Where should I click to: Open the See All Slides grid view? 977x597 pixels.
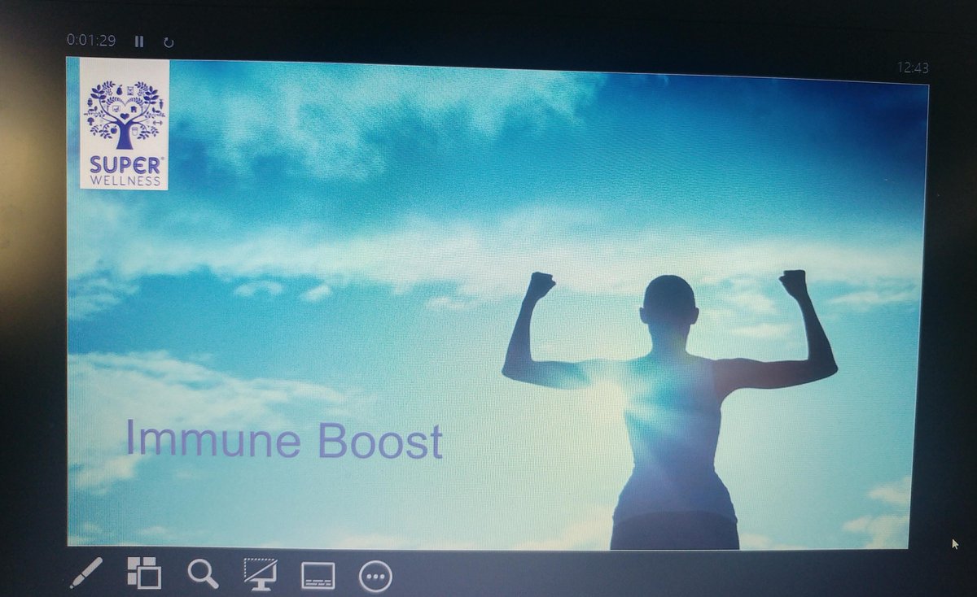pos(143,575)
